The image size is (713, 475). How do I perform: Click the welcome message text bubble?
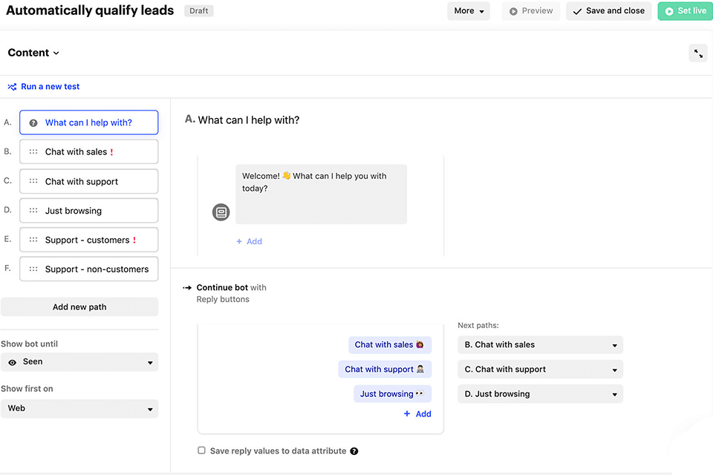[321, 194]
